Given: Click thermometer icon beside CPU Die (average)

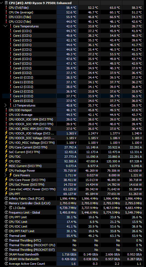Looking at the screenshot, I should coord(6,12).
